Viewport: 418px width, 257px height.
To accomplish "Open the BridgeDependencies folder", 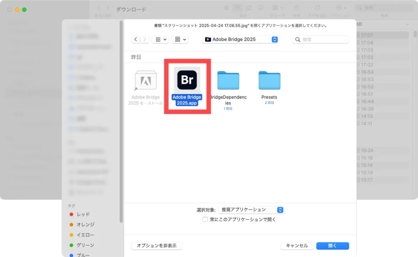I will (228, 80).
